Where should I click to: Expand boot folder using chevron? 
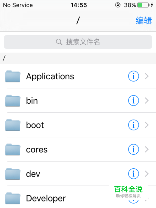(147, 125)
